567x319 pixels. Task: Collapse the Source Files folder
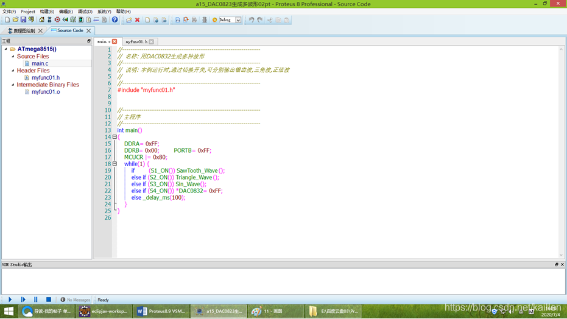(x=13, y=57)
